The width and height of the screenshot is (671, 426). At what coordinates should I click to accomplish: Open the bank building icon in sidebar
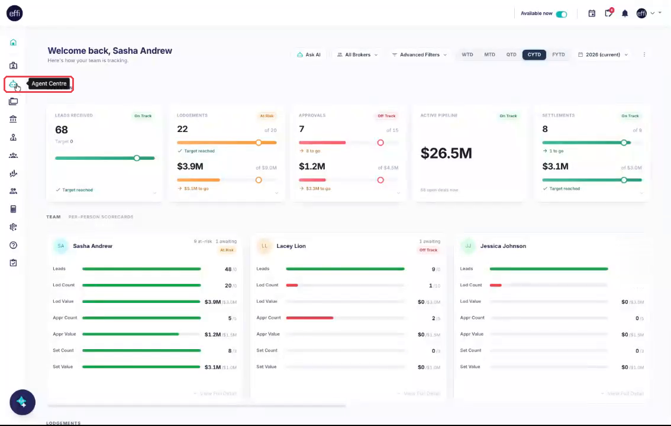pos(13,119)
